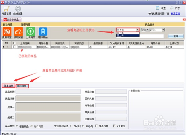Click the 单买价格 field

coord(111,112)
